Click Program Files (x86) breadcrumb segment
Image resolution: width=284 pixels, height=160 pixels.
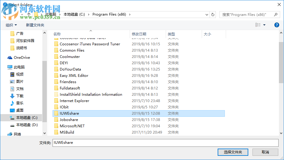[x=109, y=14]
